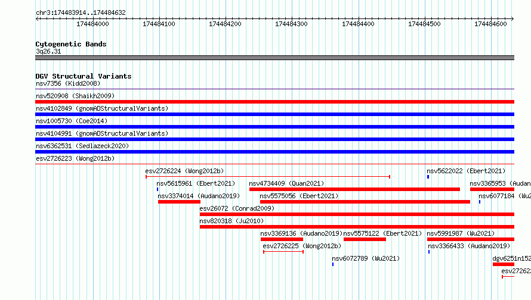
Task: Click the nsv6362531 blue bar
Action: click(x=274, y=152)
